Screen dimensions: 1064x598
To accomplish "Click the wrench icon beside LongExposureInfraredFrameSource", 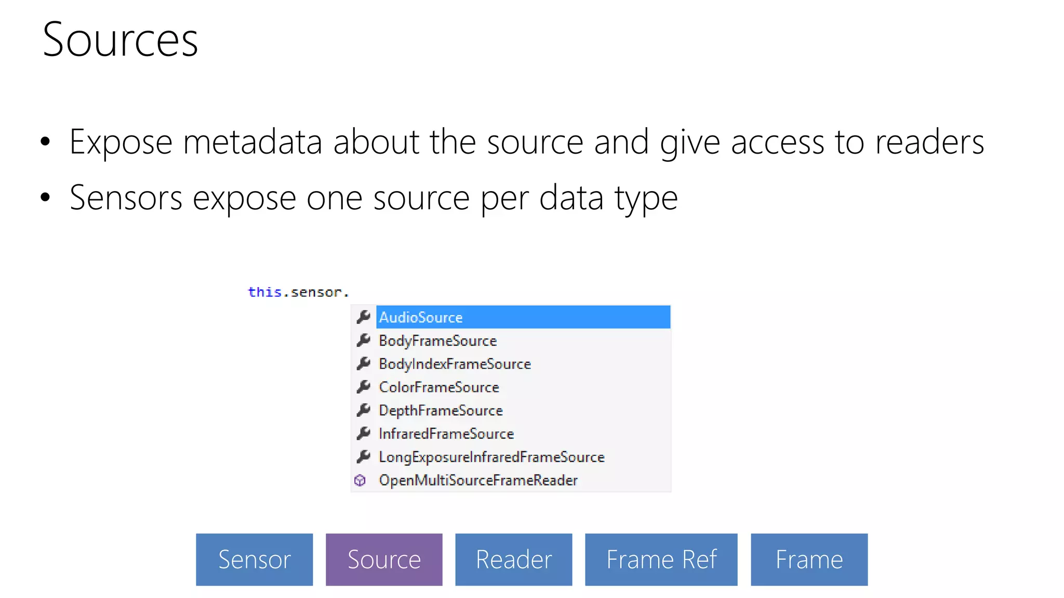I will (364, 456).
